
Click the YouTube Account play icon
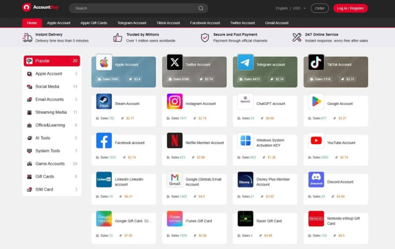click(x=316, y=141)
